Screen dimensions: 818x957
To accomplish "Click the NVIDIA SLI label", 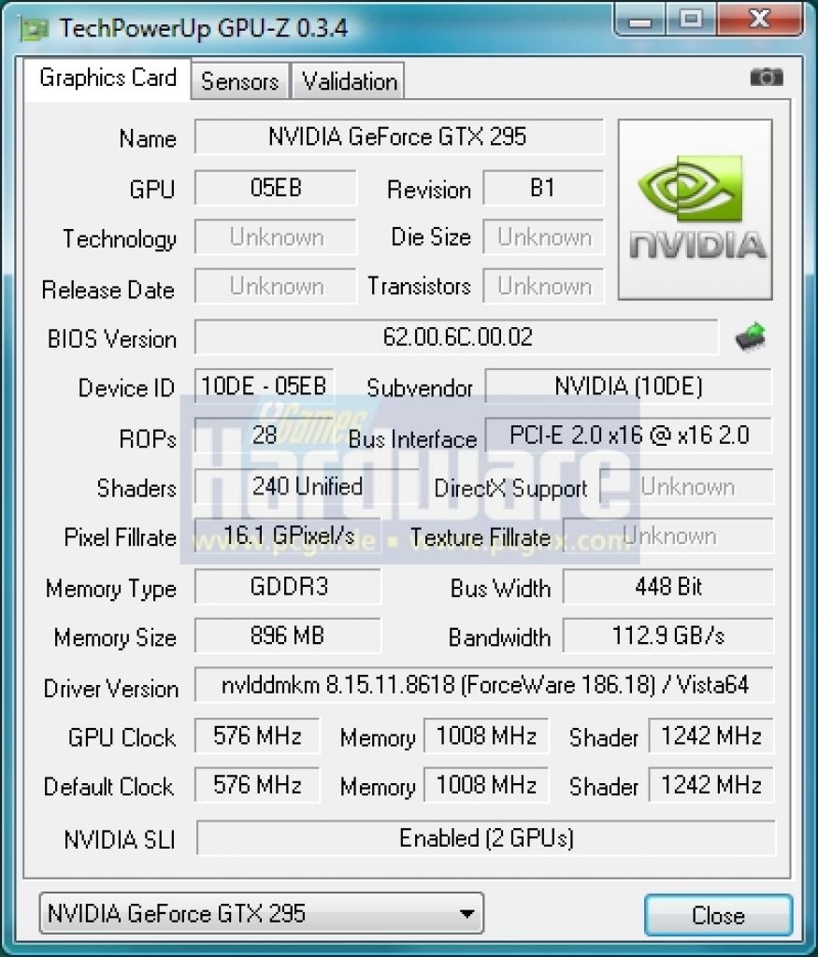I will 120,840.
